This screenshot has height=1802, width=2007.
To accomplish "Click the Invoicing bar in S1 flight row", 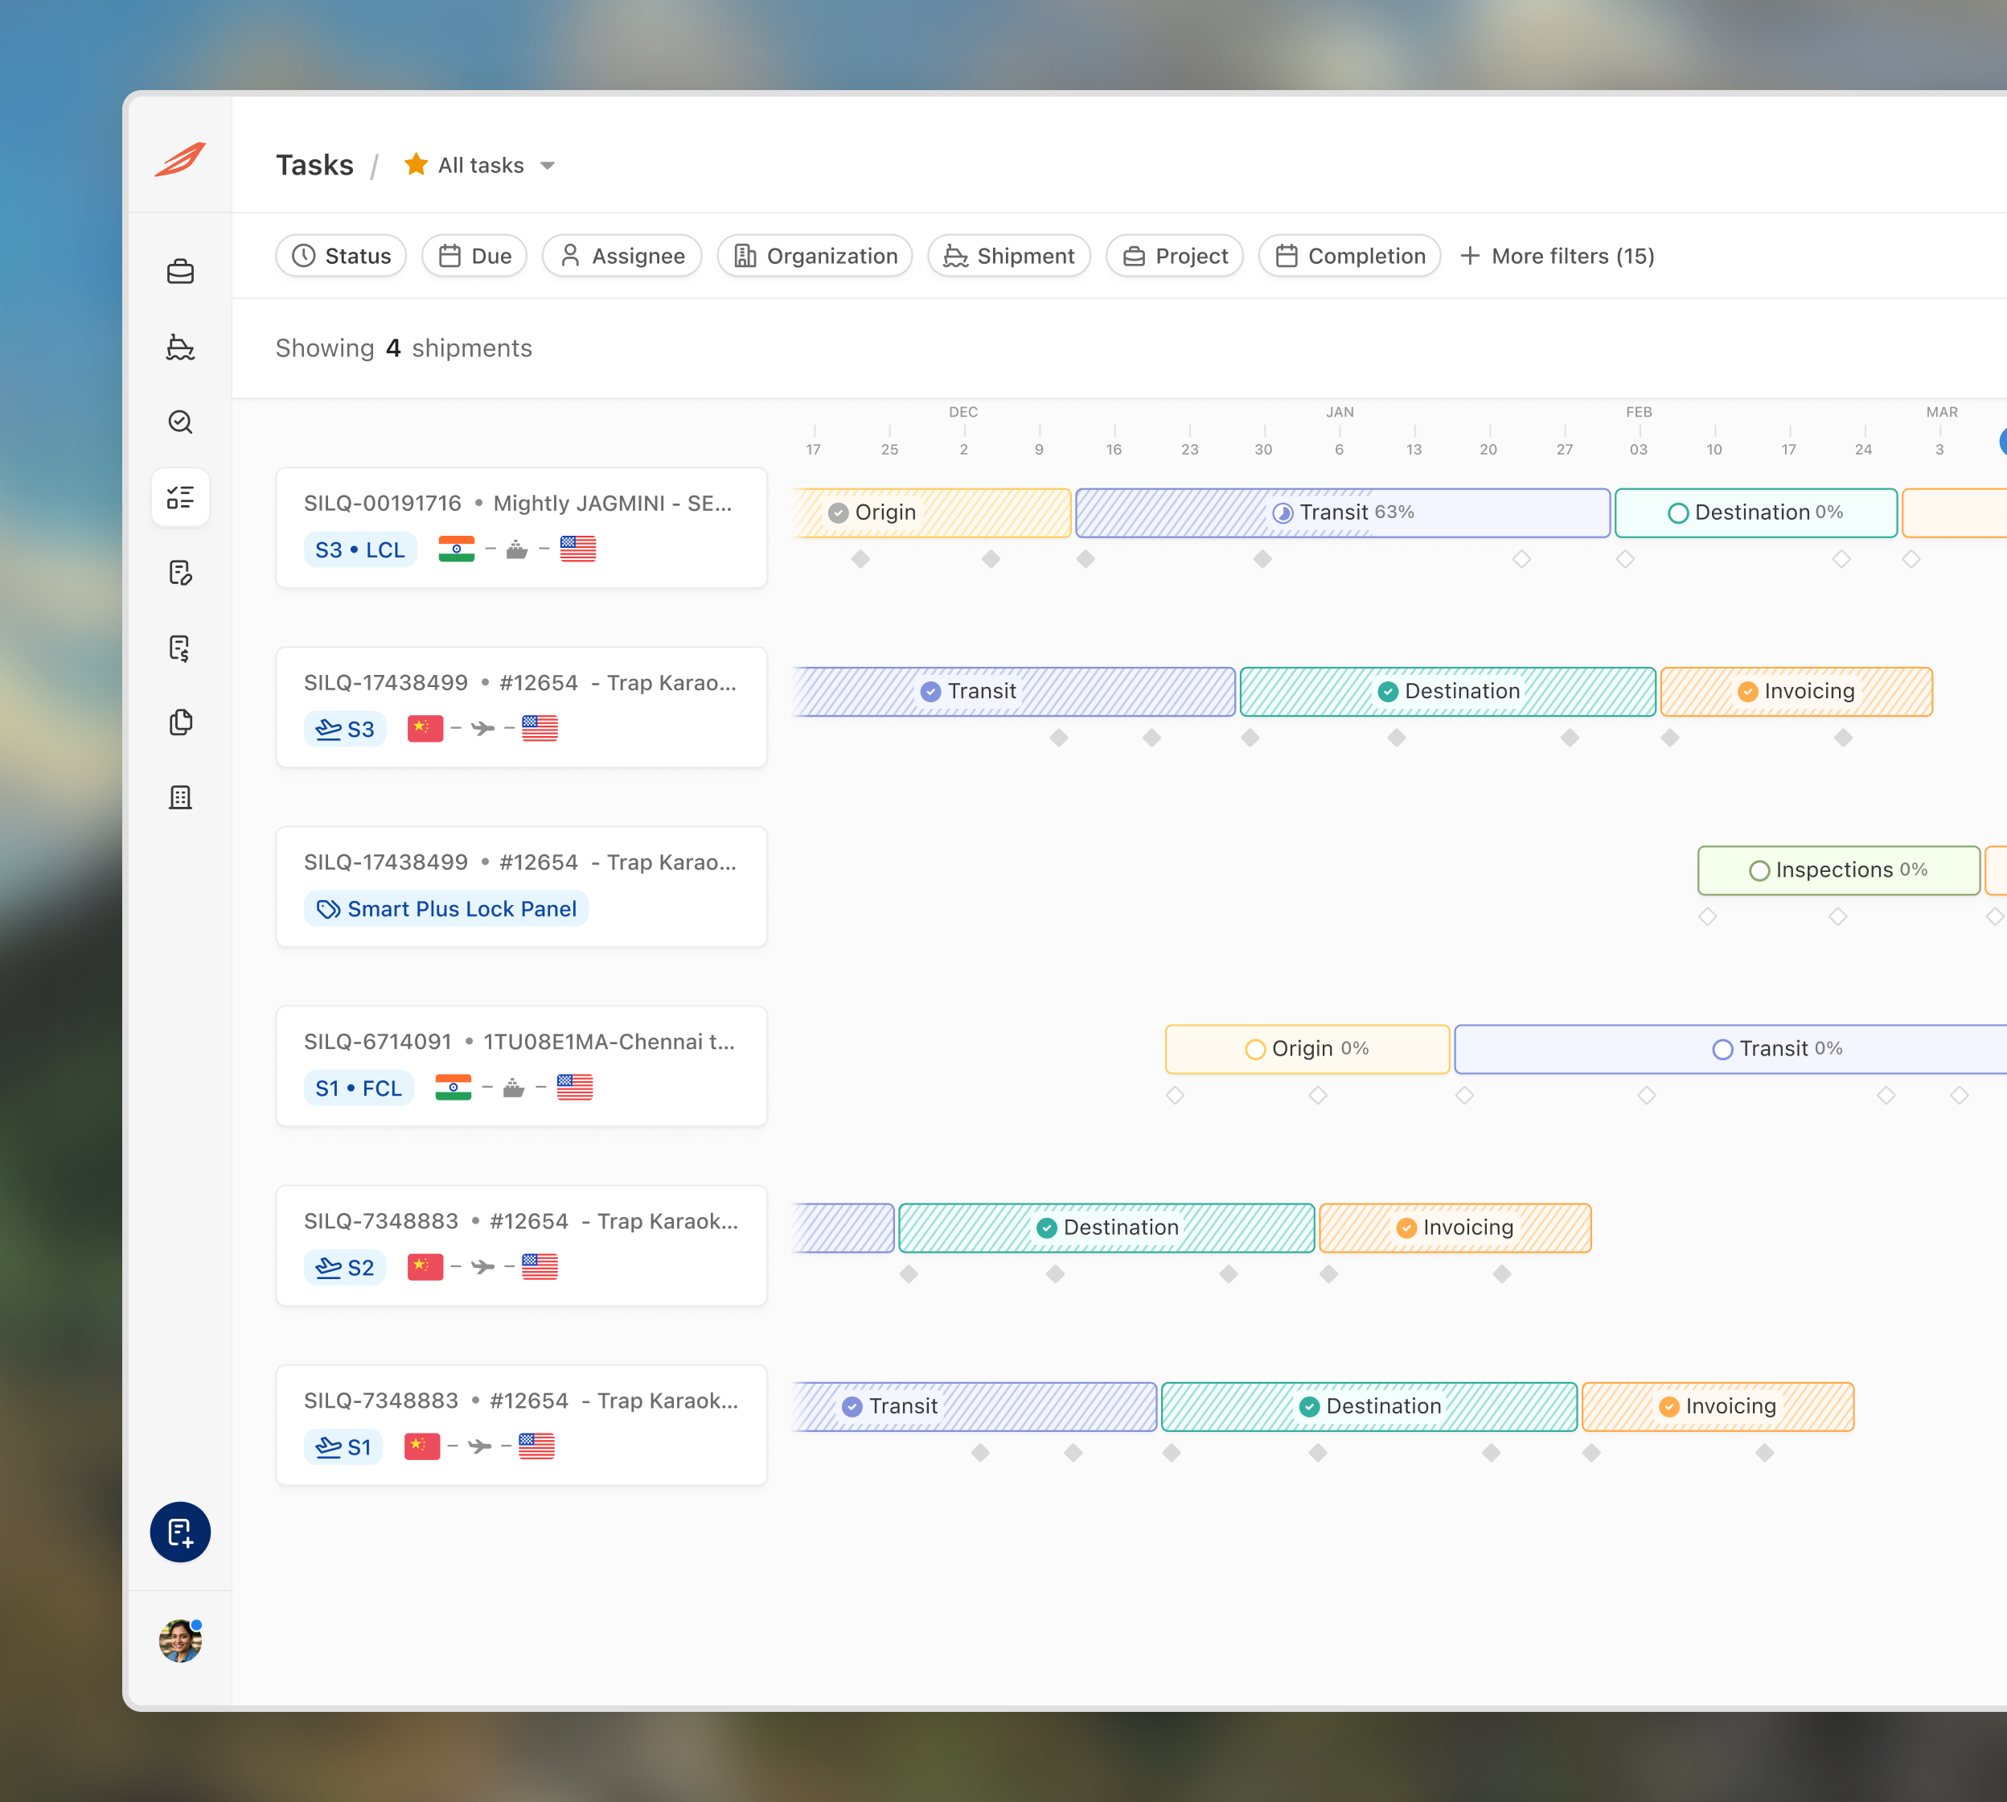I will point(1718,1407).
